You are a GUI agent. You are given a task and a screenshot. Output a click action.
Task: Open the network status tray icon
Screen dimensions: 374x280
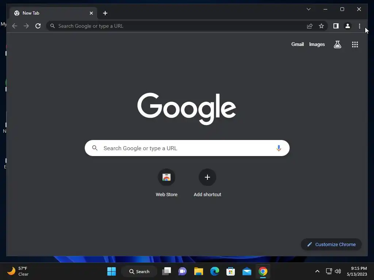click(329, 271)
